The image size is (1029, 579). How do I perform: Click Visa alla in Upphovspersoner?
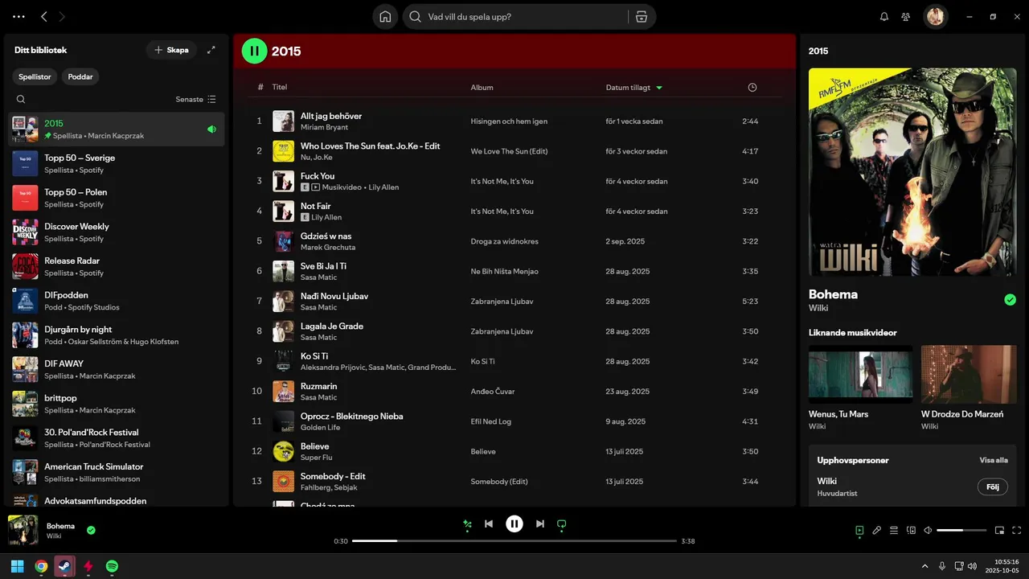(x=994, y=460)
